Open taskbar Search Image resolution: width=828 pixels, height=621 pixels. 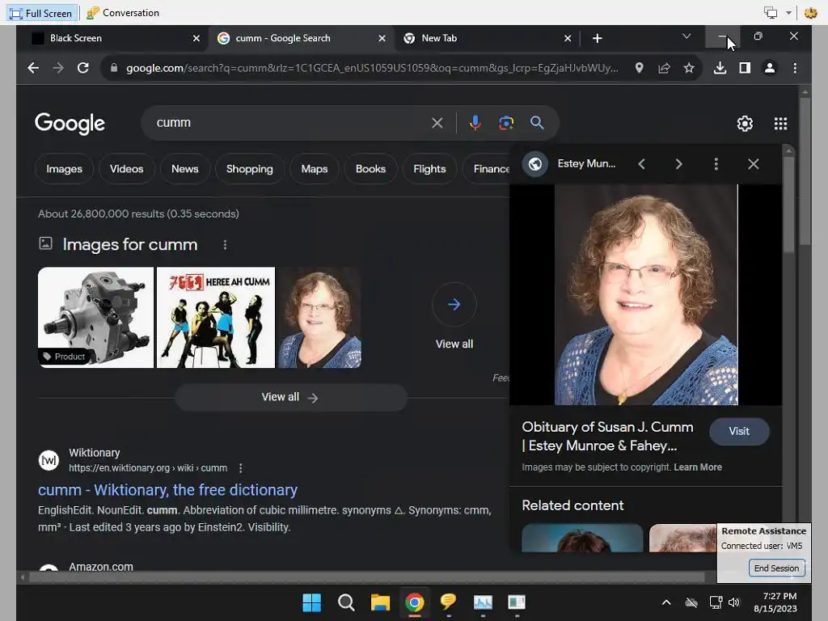click(346, 602)
